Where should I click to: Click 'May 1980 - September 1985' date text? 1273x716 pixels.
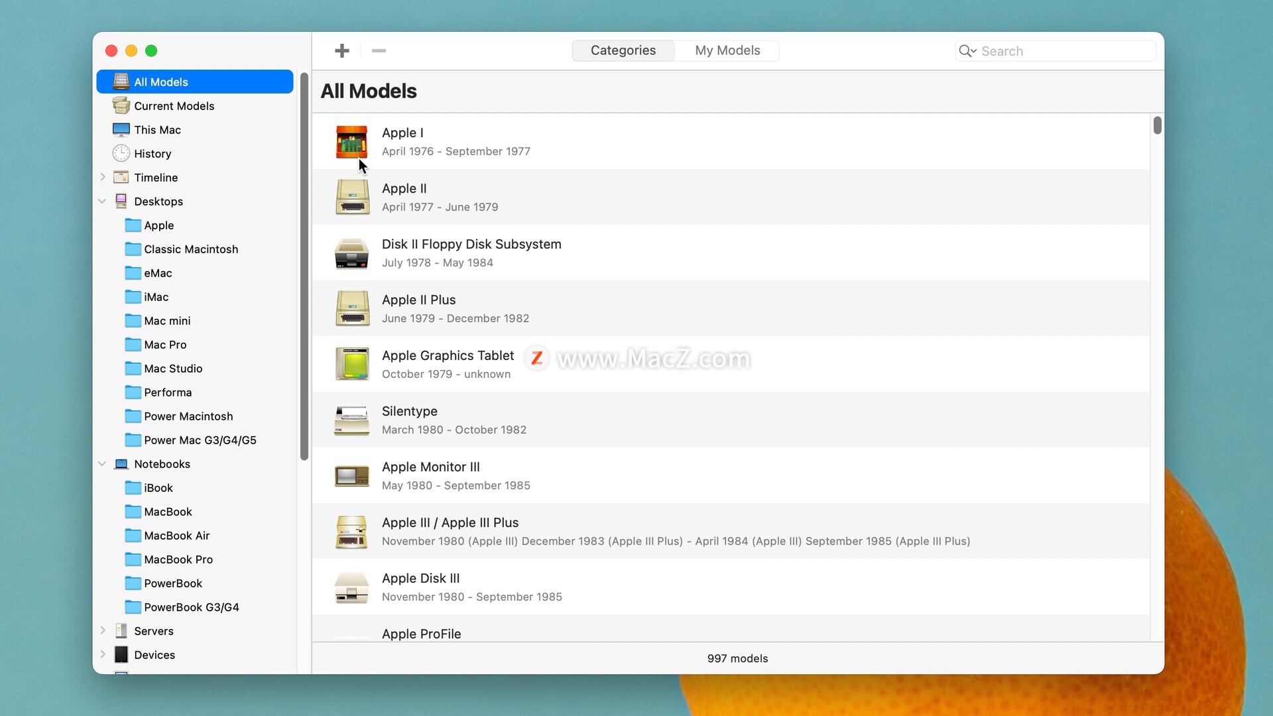[x=456, y=485]
